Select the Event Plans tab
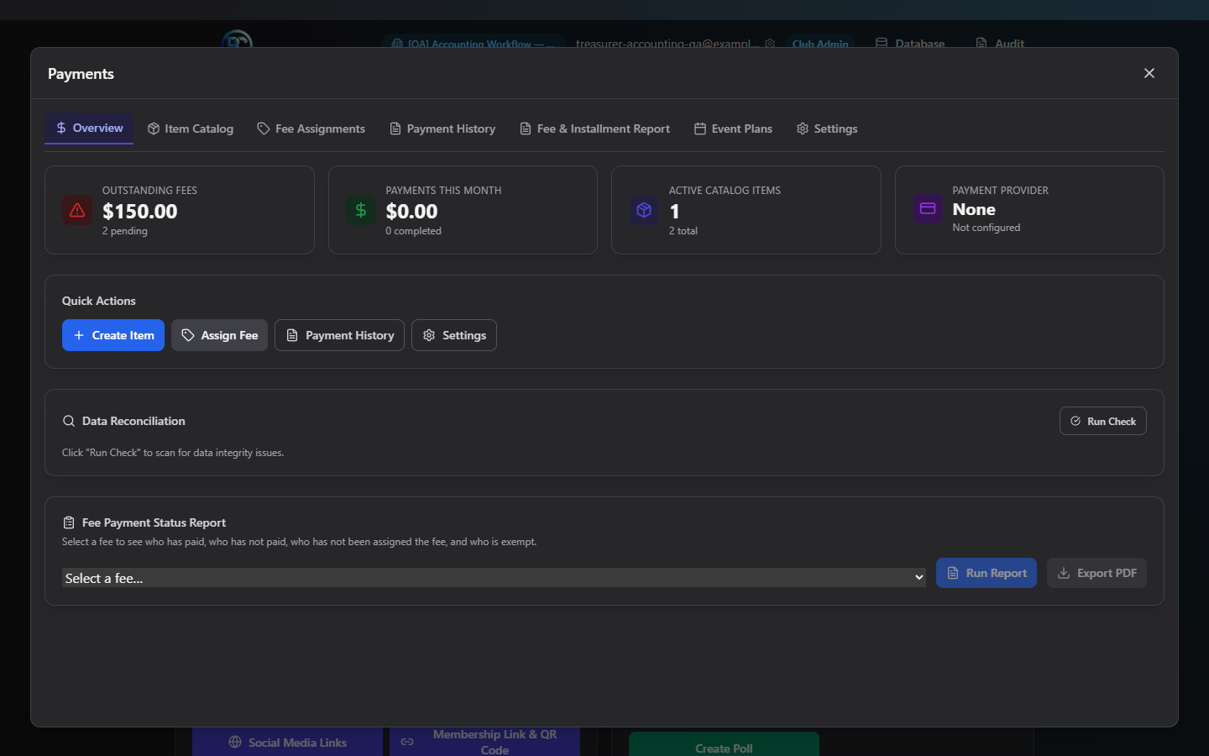Image resolution: width=1209 pixels, height=756 pixels. 733,129
